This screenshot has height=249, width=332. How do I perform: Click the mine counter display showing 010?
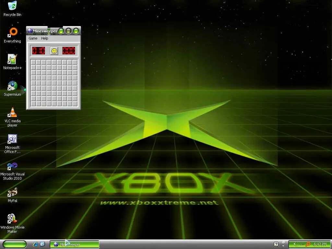click(39, 51)
